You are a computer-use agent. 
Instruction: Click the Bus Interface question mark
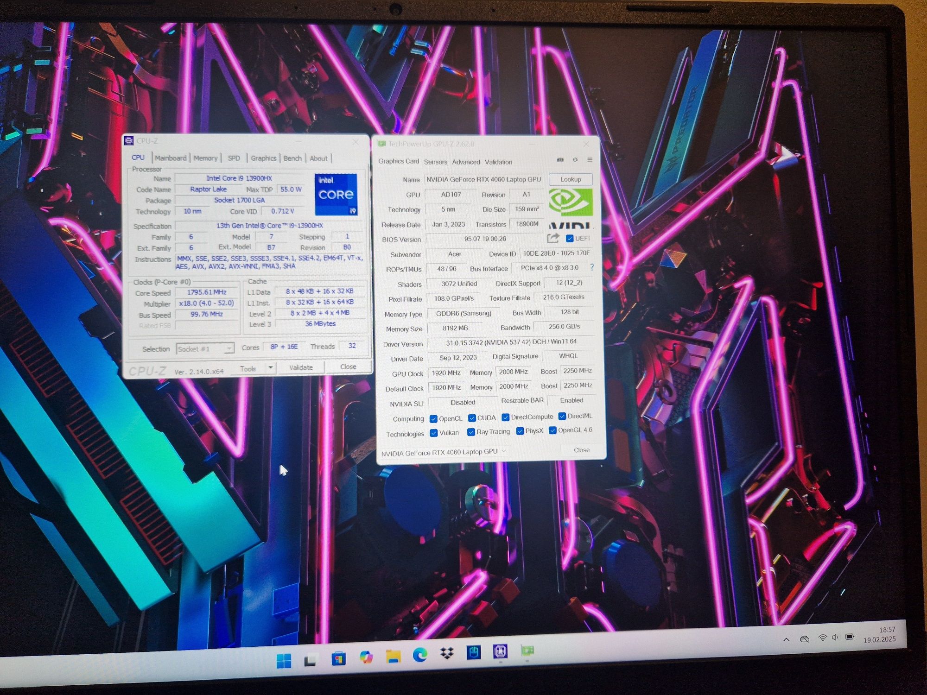592,267
